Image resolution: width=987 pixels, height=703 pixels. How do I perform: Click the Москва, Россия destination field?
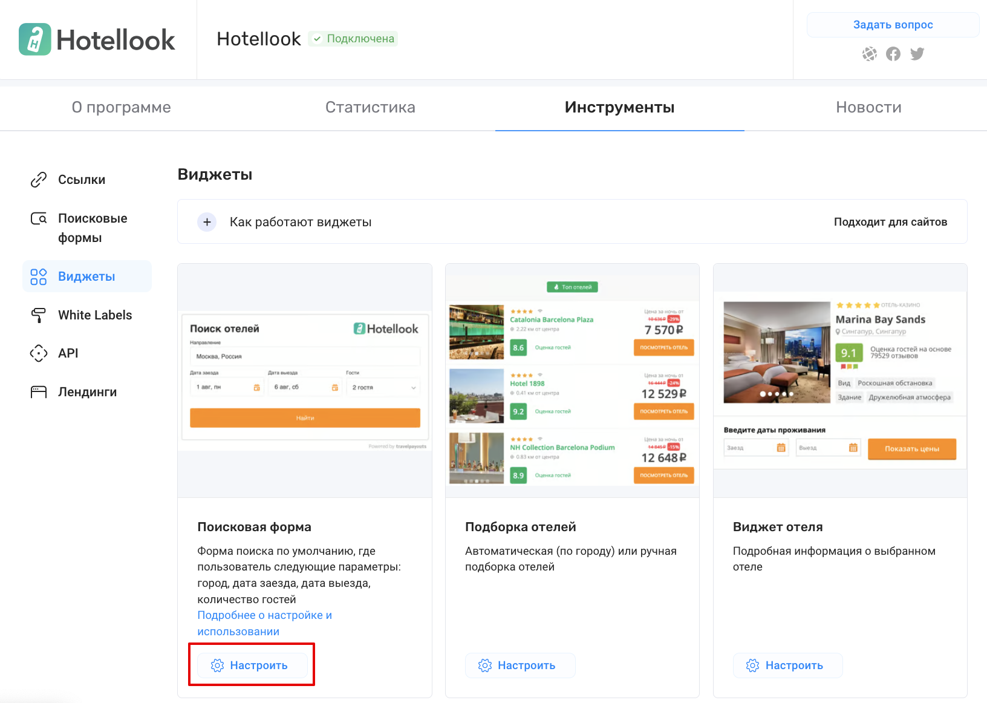tap(305, 356)
